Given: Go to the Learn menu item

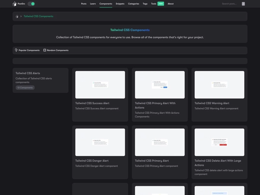Looking at the screenshot, I should (93, 4).
